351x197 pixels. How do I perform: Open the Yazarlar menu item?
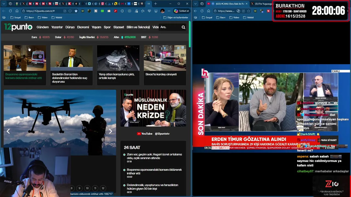(x=57, y=27)
